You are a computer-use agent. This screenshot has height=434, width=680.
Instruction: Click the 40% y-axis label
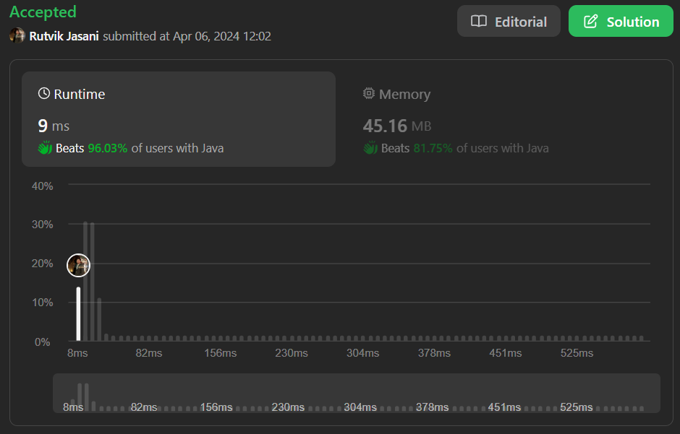[42, 186]
